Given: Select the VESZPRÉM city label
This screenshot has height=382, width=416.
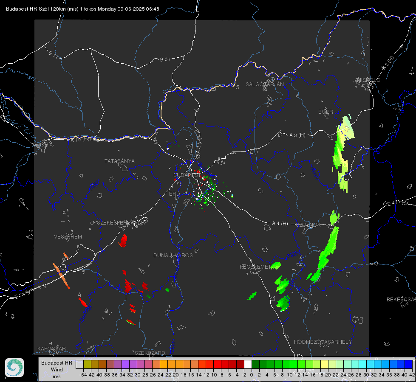Looking at the screenshot, I should (68, 237).
